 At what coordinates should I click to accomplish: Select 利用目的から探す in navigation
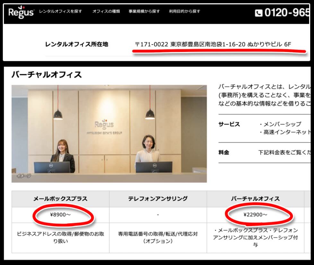click(x=185, y=11)
